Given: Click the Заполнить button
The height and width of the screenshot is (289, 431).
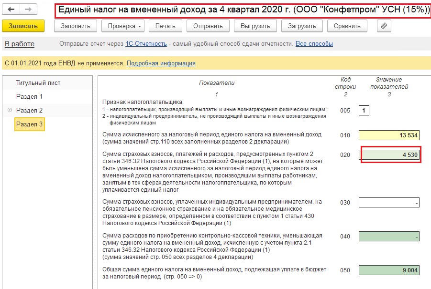Looking at the screenshot, I should coord(75,26).
